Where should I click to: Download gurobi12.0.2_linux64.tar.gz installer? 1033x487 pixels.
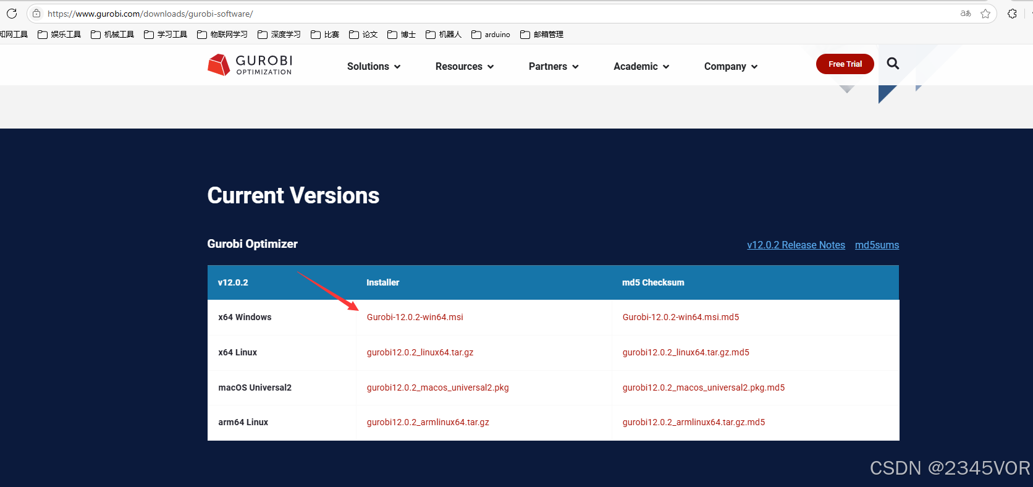coord(420,352)
